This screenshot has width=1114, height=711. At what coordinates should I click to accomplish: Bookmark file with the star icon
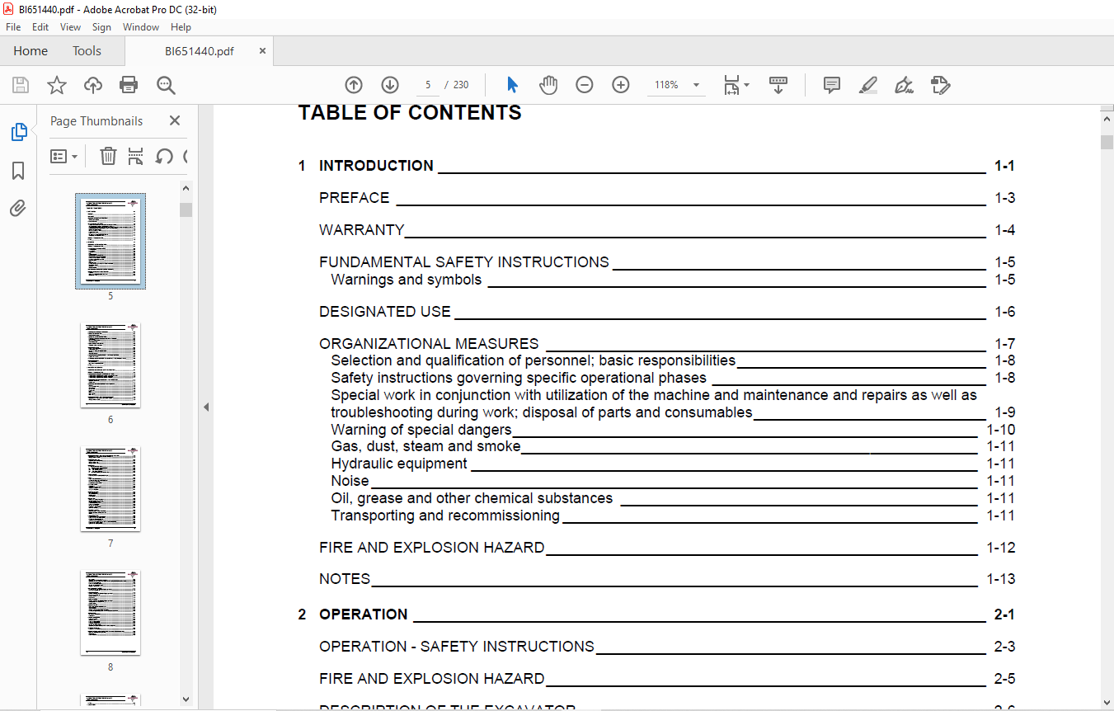click(57, 85)
